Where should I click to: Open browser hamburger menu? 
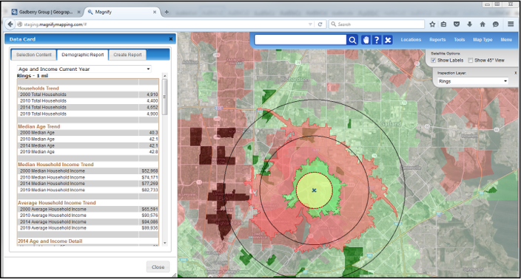(511, 24)
